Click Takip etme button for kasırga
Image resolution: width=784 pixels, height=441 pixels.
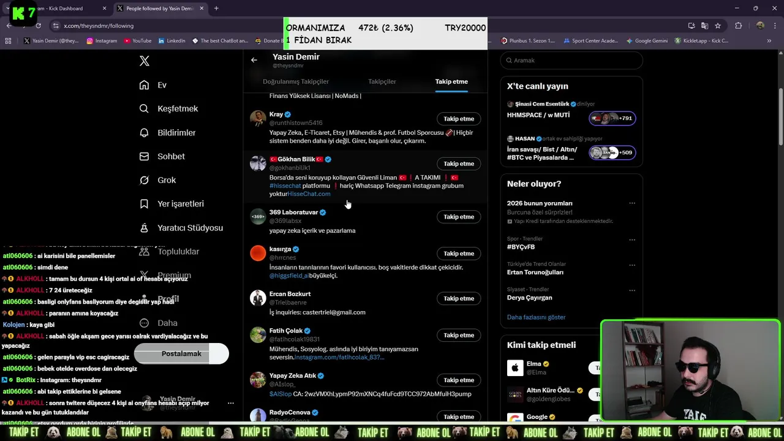pyautogui.click(x=459, y=254)
